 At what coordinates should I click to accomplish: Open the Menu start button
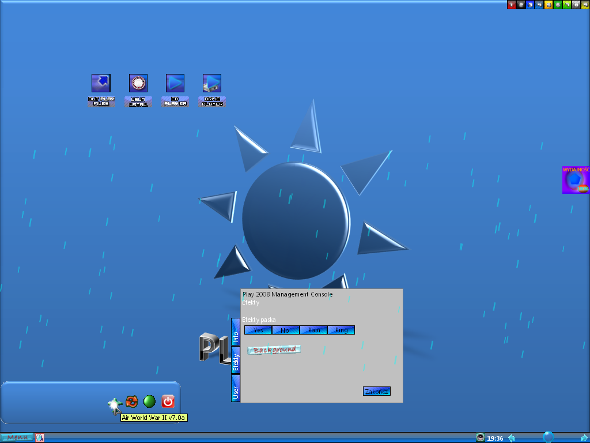[x=17, y=438]
